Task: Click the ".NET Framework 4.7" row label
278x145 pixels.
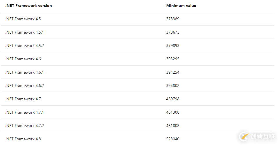Action: 23,99
